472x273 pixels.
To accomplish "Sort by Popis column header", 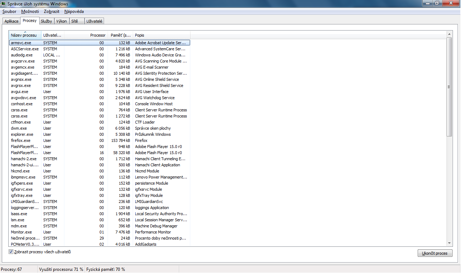I will tap(162, 35).
